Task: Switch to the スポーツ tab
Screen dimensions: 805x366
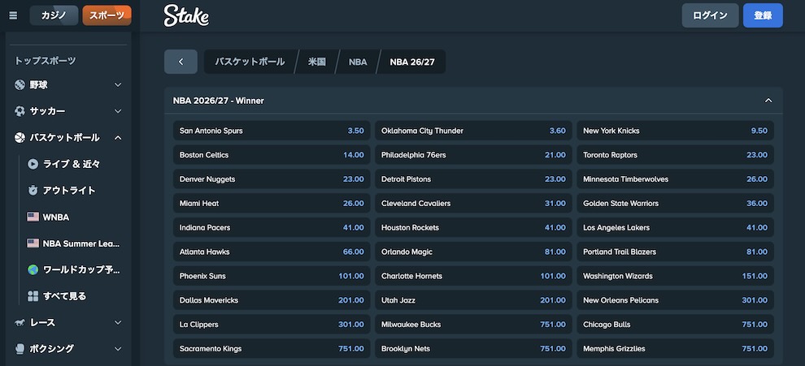Action: (x=107, y=15)
